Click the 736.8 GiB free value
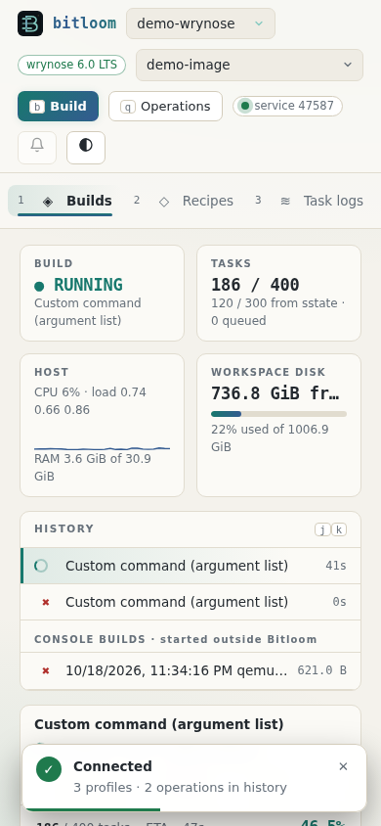 pos(275,393)
